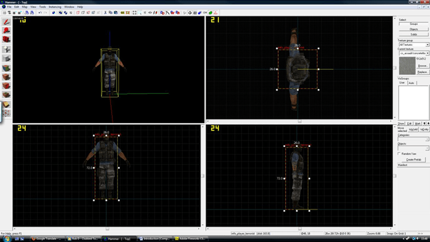430x242 pixels.
Task: Click the toWorld move button
Action: (x=413, y=129)
